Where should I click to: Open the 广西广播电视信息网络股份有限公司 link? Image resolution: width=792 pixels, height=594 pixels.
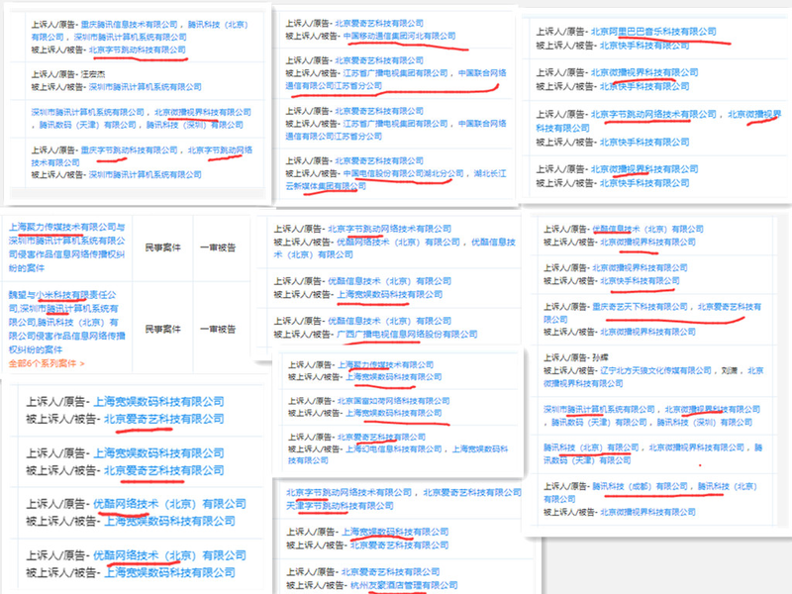pyautogui.click(x=407, y=334)
